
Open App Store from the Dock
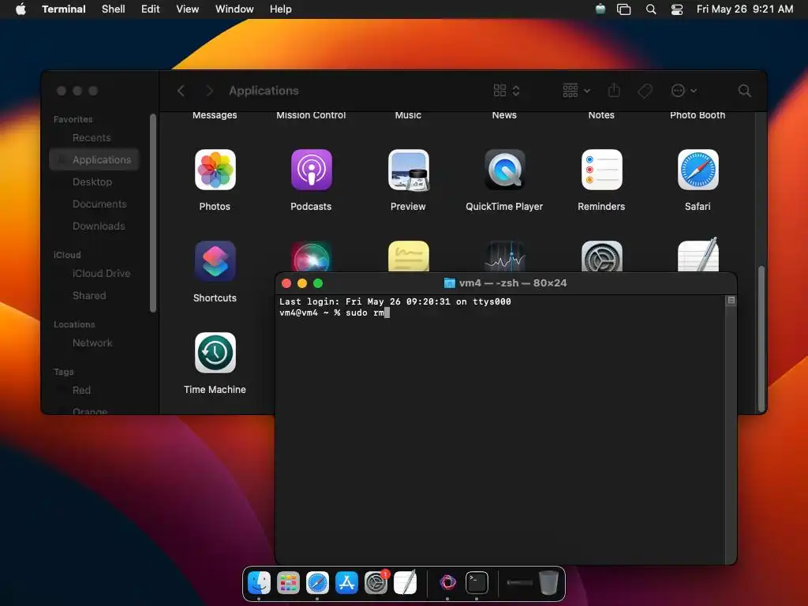pos(346,583)
